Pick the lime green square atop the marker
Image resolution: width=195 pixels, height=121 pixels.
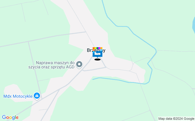95,48
